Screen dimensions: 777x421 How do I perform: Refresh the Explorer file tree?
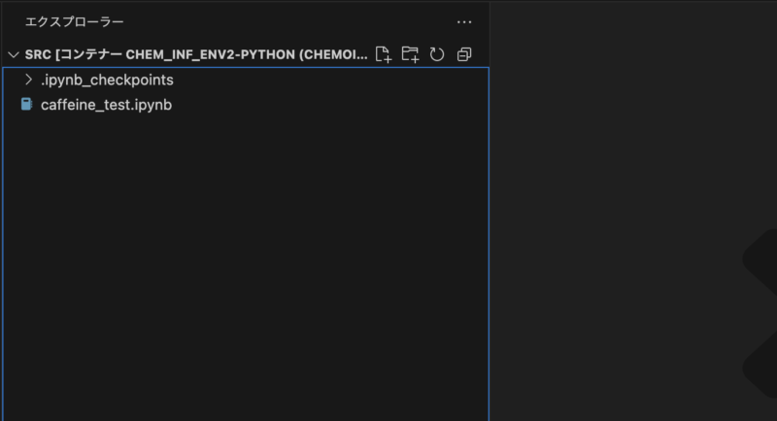[436, 54]
